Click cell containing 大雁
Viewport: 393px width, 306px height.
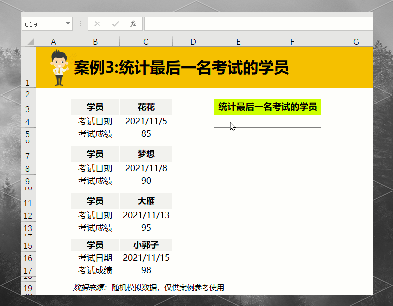146,201
